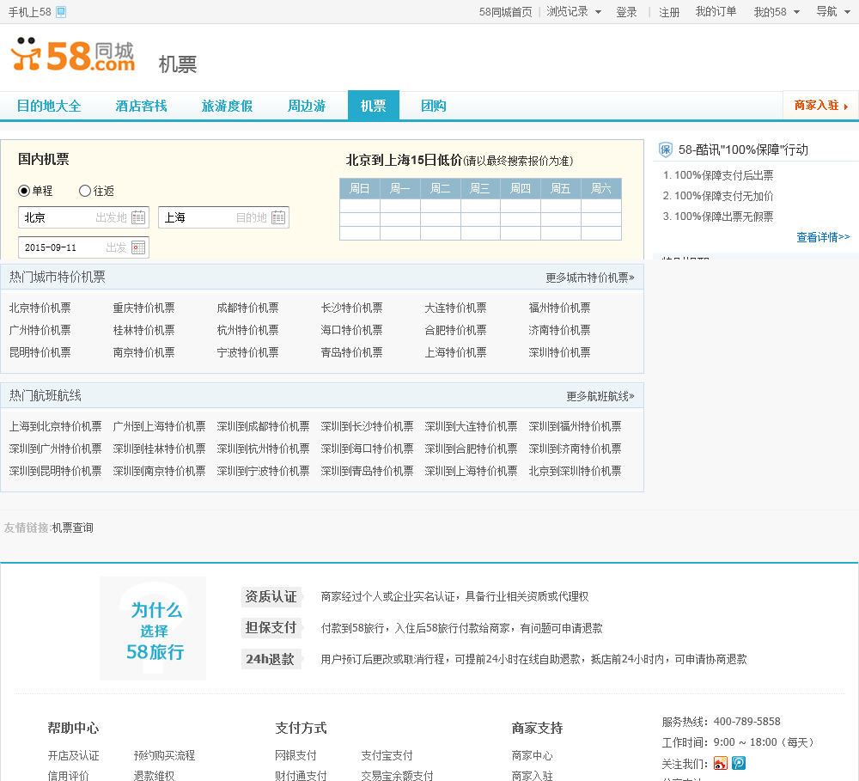This screenshot has width=859, height=781.
Task: Expand the 浏览记录 dropdown
Action: (574, 11)
